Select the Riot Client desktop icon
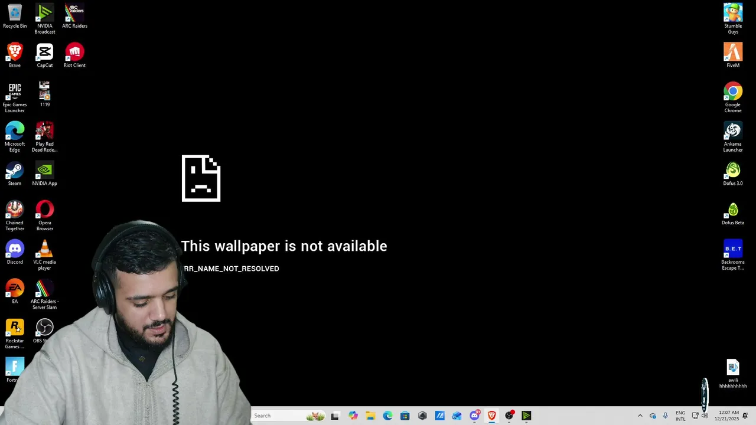 (74, 55)
